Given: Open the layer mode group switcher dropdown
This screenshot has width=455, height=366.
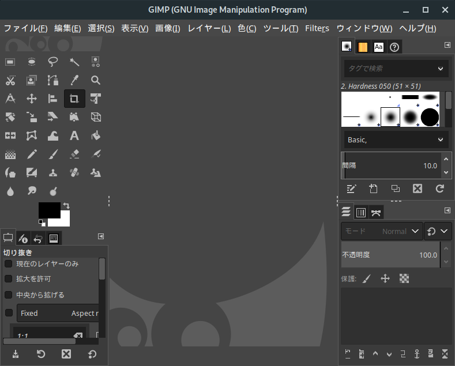Looking at the screenshot, I should coord(438,231).
